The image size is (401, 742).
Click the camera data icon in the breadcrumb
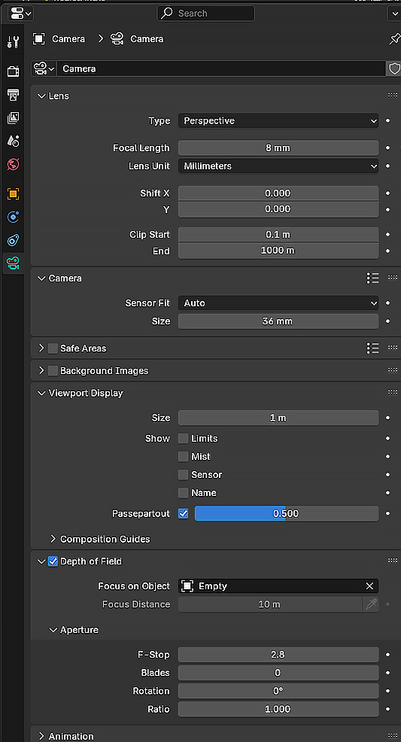click(x=117, y=39)
